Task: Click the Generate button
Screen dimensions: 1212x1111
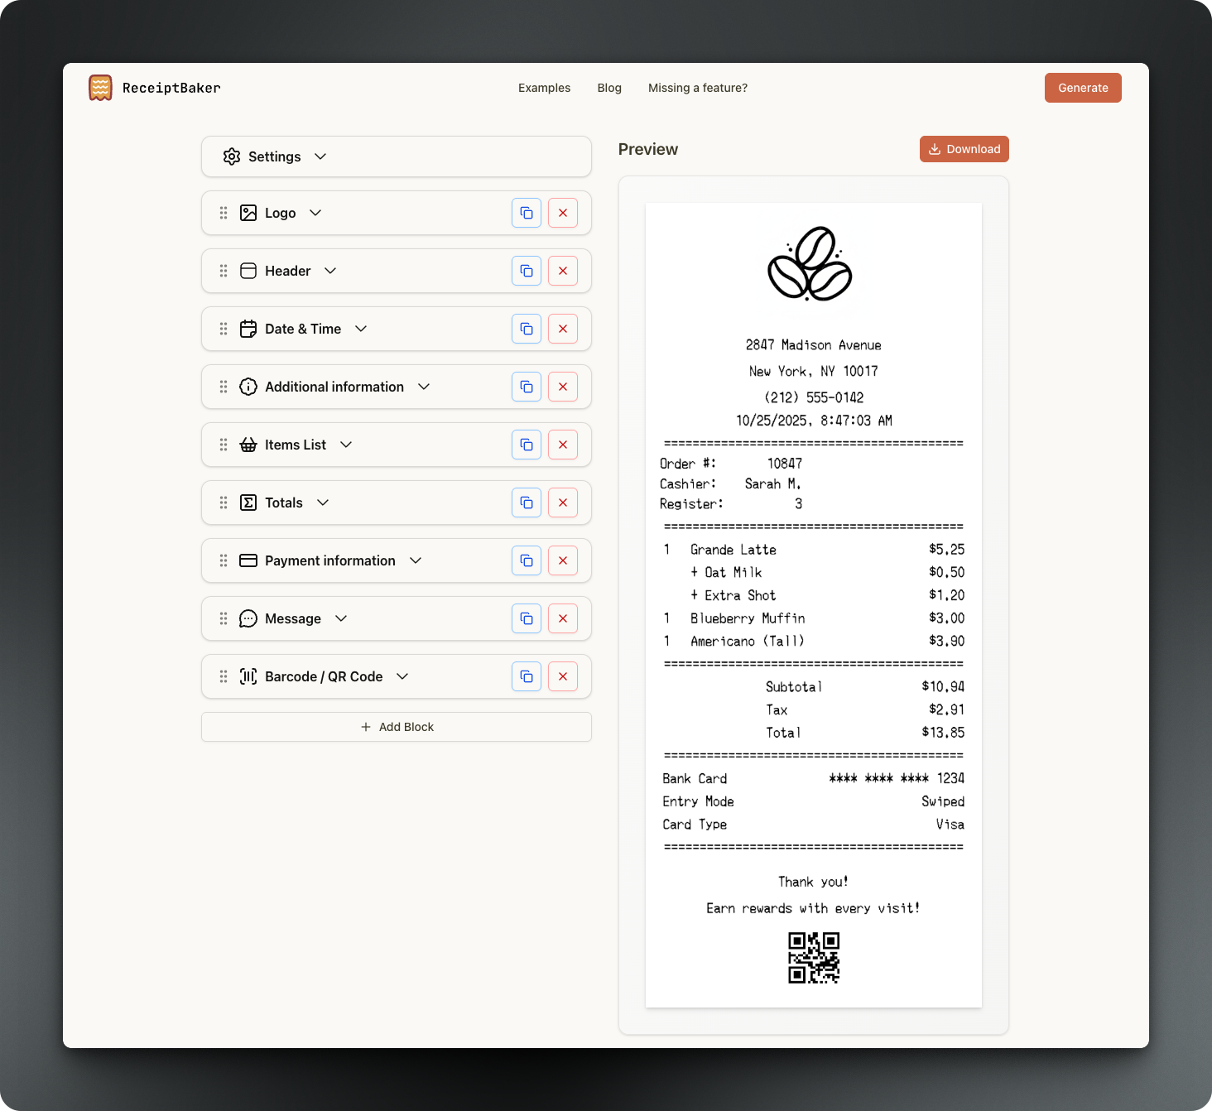Action: coord(1083,88)
